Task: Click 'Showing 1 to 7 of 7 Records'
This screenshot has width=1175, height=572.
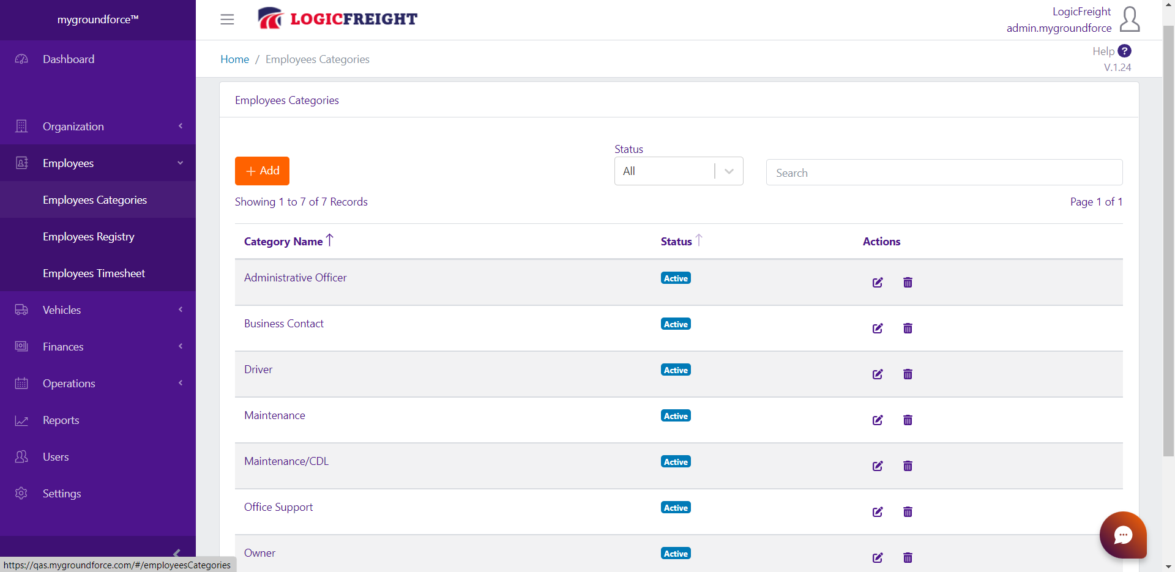Action: coord(301,202)
